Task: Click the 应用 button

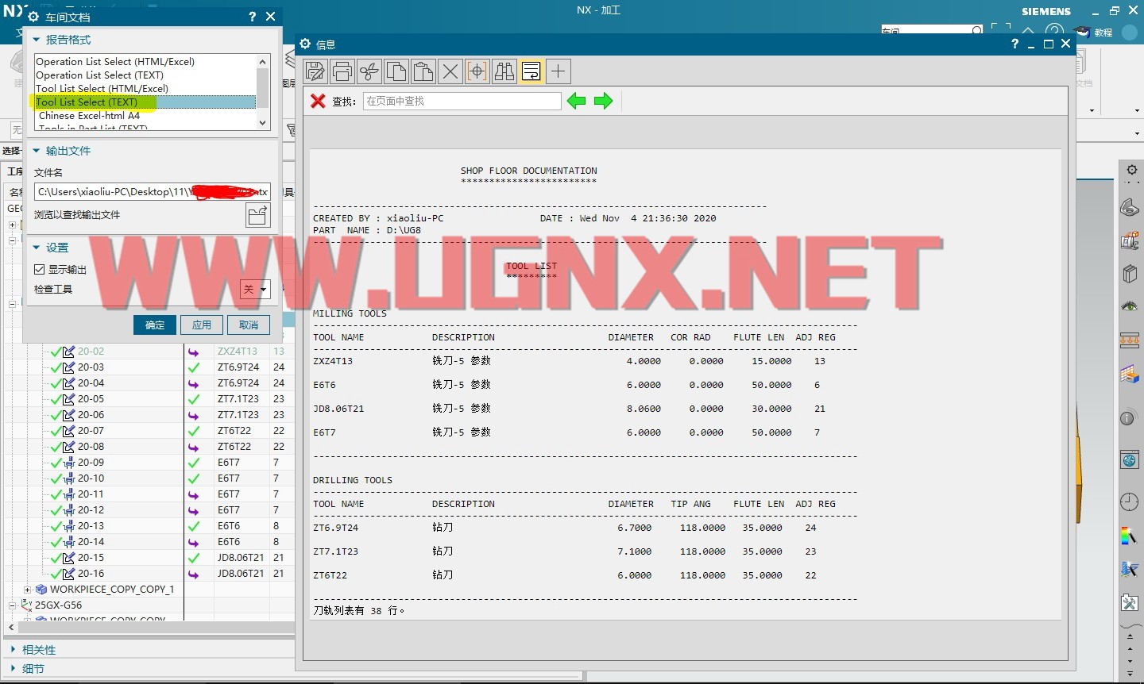Action: [202, 325]
